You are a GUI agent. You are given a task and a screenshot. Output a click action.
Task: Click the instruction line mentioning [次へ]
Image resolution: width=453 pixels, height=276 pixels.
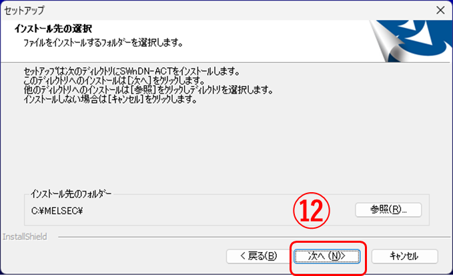pos(114,80)
